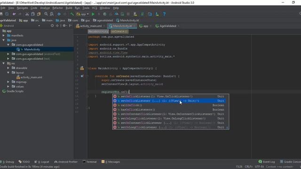Click the MainActivity breadcrumb in editor header

tap(98, 31)
